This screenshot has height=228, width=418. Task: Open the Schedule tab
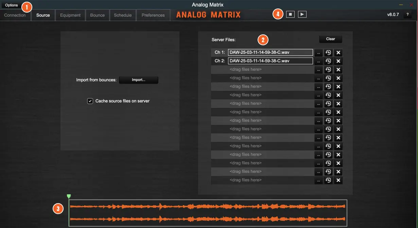point(123,15)
